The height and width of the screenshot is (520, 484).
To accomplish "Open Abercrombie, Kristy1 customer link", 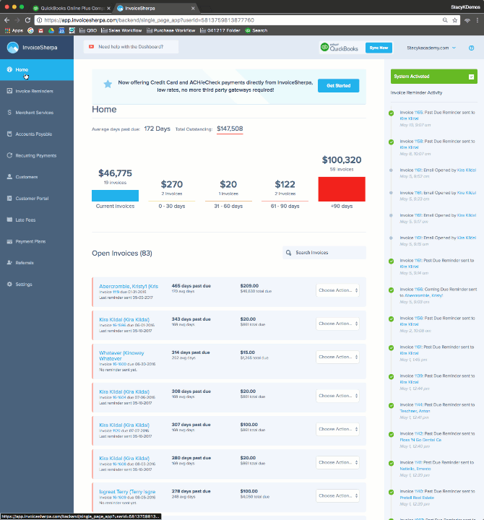I will click(129, 286).
